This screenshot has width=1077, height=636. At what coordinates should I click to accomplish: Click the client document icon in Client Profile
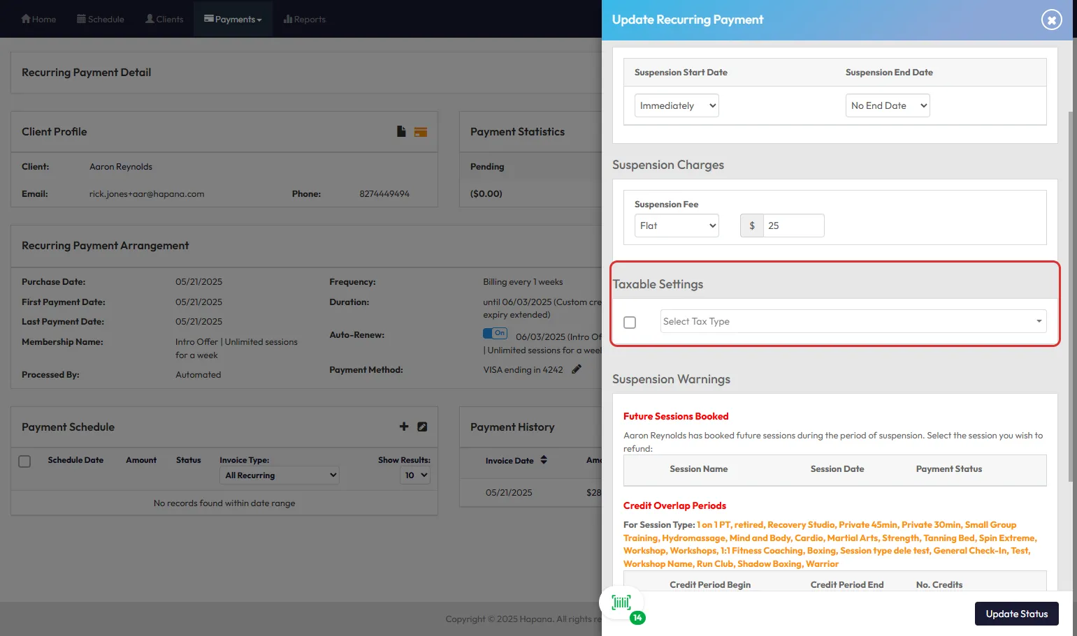(x=401, y=131)
